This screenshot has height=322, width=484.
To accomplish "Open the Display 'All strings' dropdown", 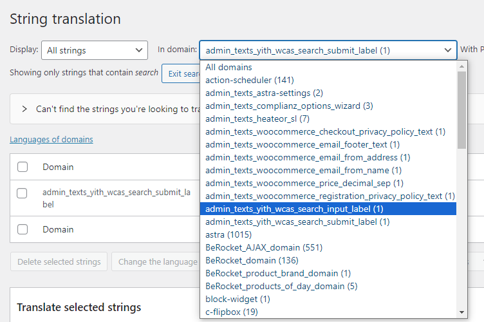I will click(x=95, y=50).
